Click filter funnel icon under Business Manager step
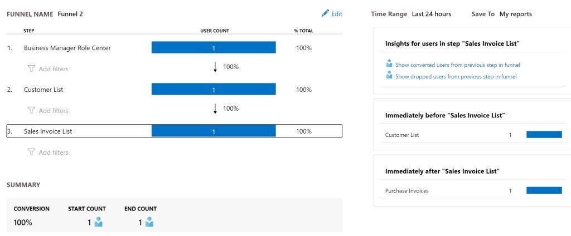Screen dimensions: 571x236 click(31, 69)
